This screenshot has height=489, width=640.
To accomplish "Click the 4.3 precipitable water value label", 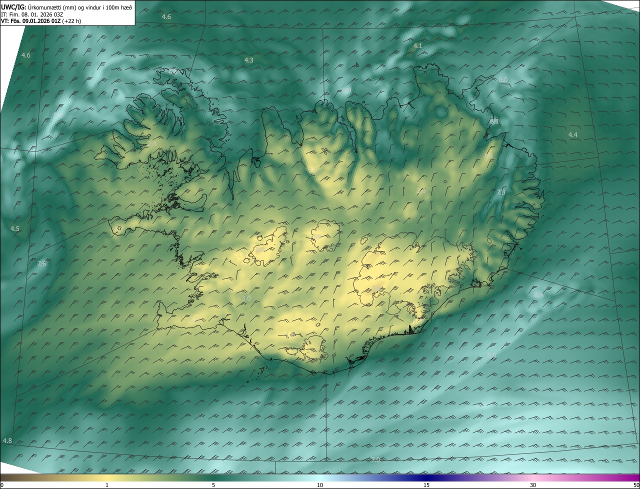I will 248,60.
